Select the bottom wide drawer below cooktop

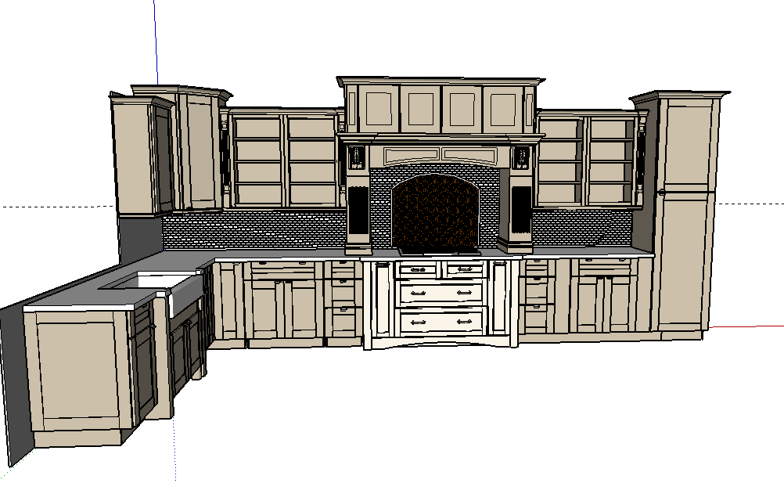pyautogui.click(x=441, y=322)
